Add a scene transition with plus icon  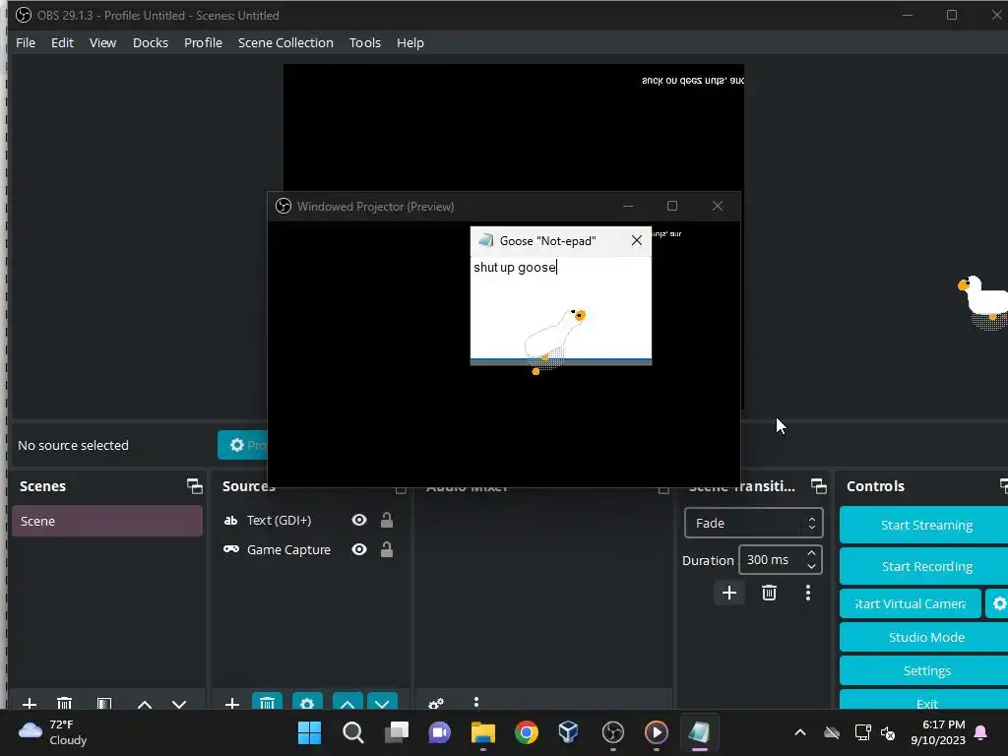[x=729, y=593]
